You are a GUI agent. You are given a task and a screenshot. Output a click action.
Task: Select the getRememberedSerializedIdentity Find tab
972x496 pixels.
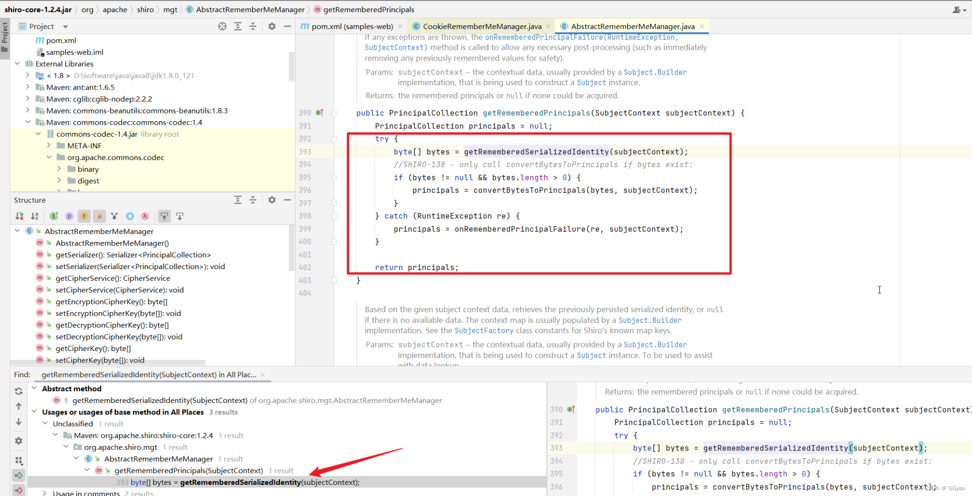coord(149,374)
